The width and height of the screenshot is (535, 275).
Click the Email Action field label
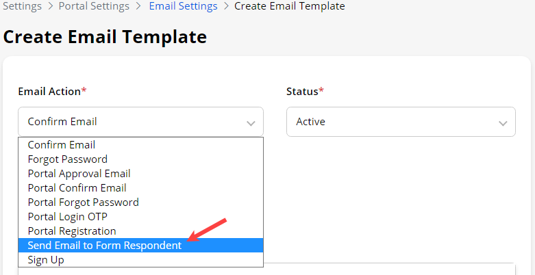(49, 91)
